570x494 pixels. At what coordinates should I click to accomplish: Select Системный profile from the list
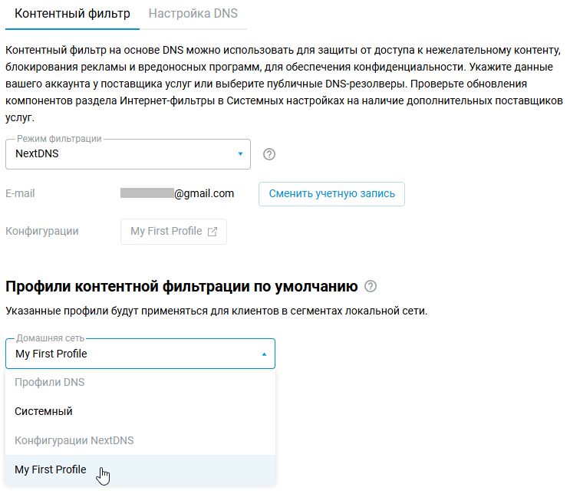coord(44,411)
